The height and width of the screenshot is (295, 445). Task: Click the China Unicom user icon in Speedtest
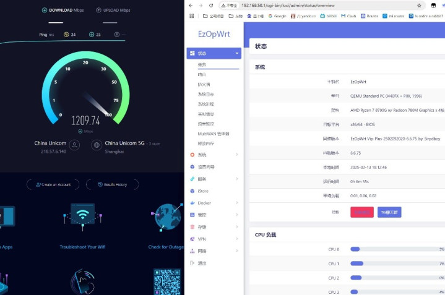pos(74,145)
